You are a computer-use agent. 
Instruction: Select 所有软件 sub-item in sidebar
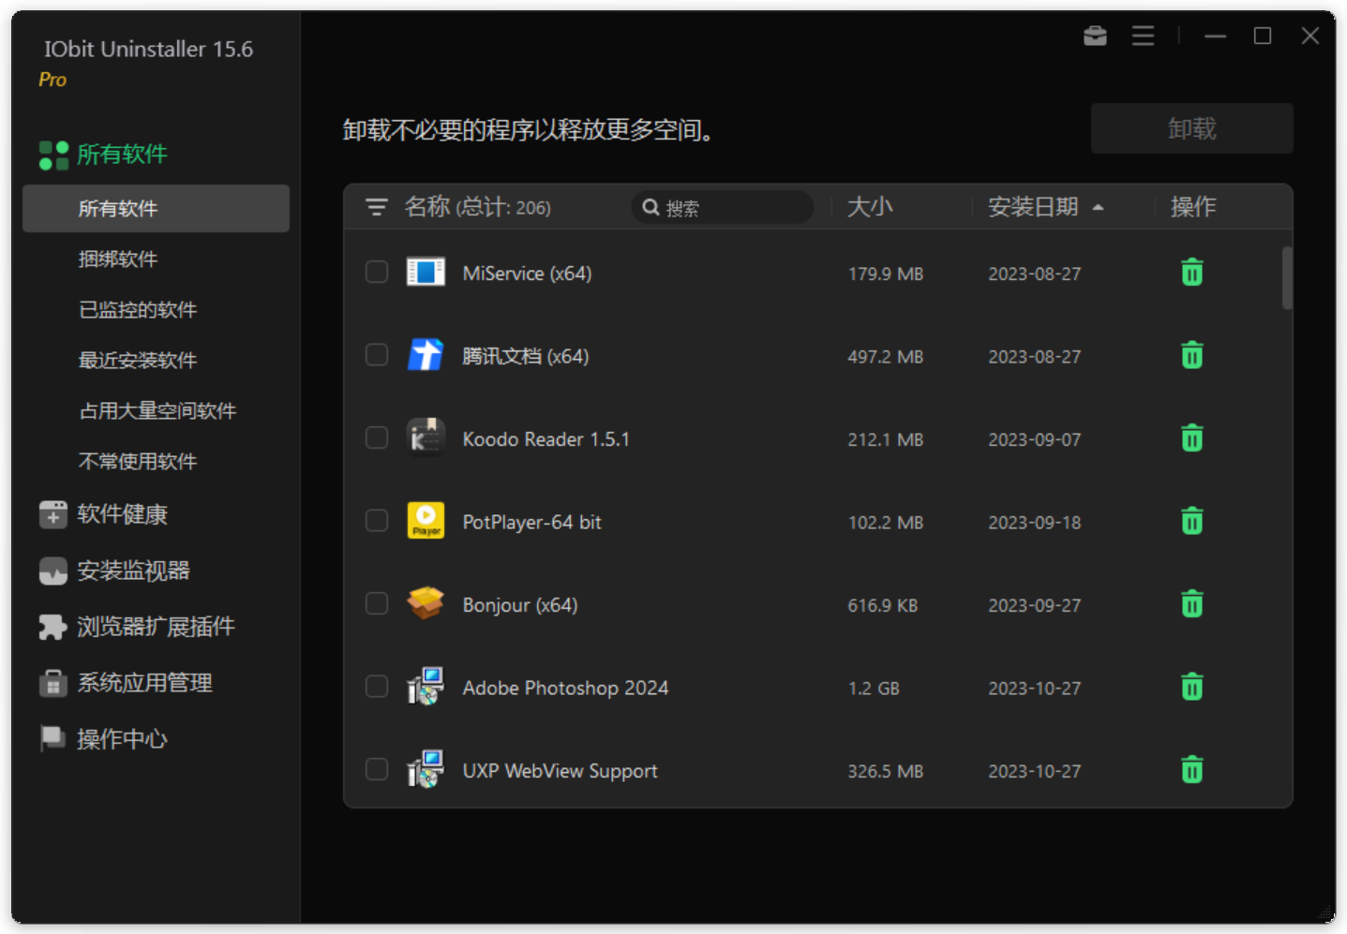(156, 208)
